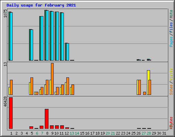Click green day label 20
This screenshot has height=137, width=175.
pyautogui.click(x=108, y=133)
